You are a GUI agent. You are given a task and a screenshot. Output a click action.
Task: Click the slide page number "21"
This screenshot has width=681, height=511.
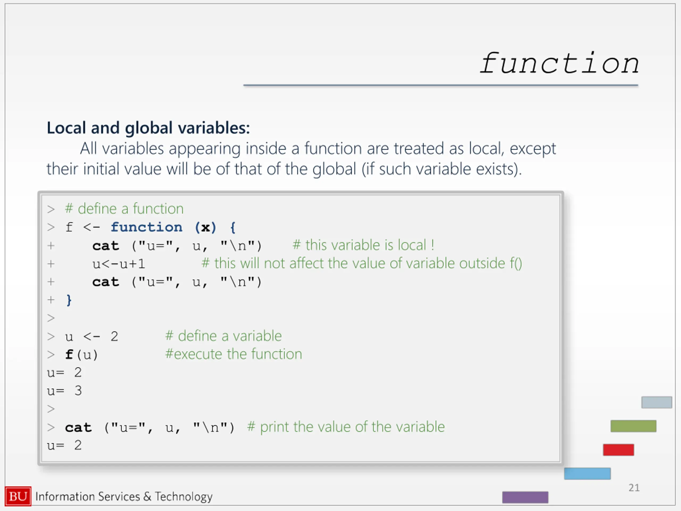tap(634, 488)
